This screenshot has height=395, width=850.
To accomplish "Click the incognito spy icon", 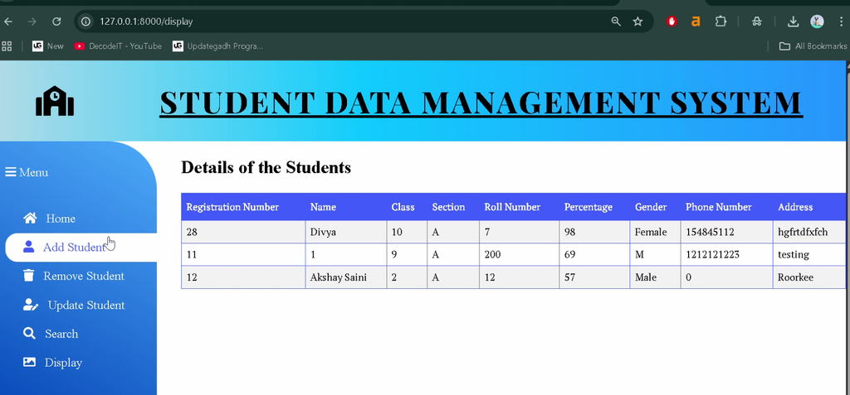I will click(x=757, y=22).
